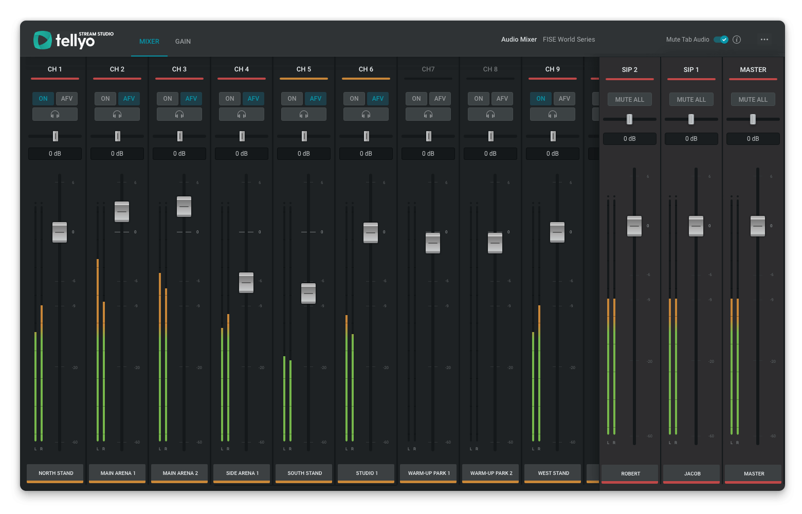Select the JACOB SIP label
The image size is (802, 514).
tap(692, 474)
